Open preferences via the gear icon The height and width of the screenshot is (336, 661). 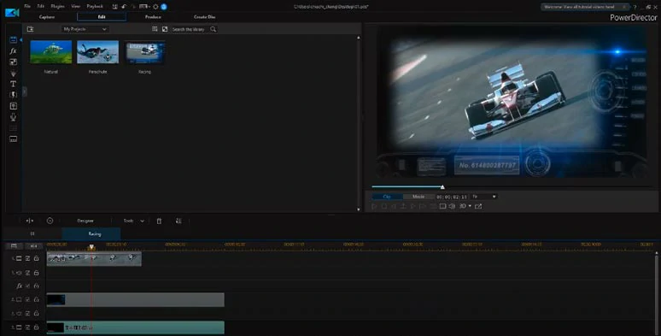coord(155,7)
